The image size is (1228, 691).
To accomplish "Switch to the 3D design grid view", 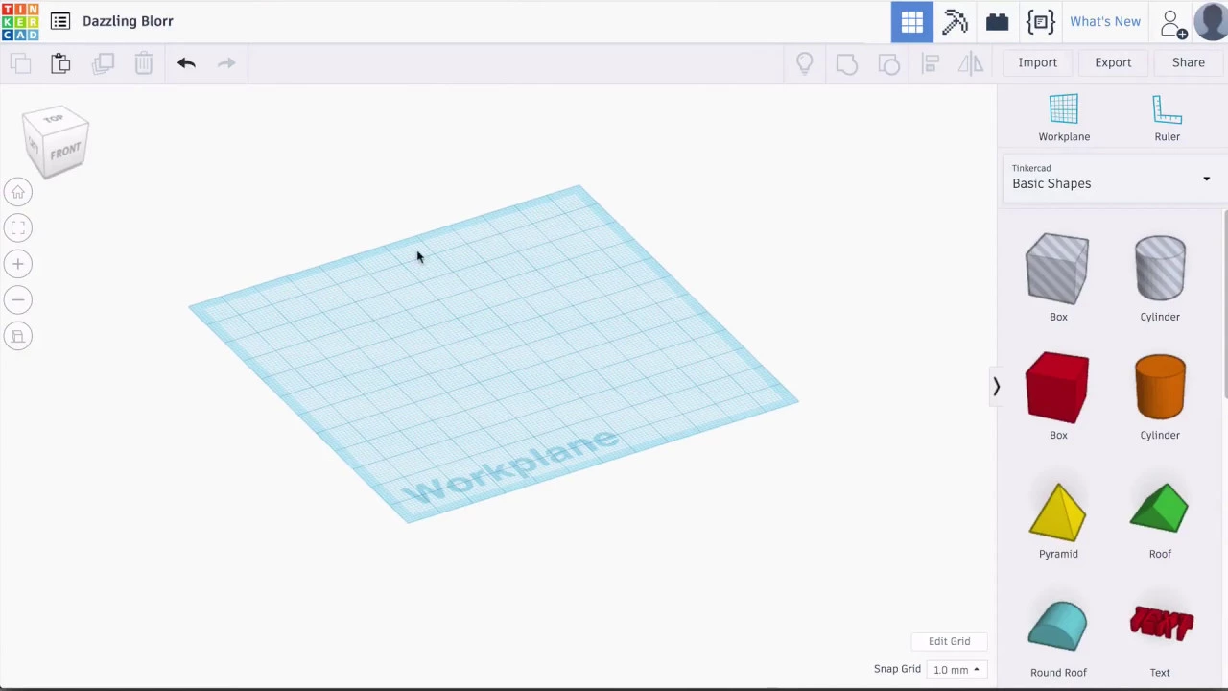I will point(911,21).
